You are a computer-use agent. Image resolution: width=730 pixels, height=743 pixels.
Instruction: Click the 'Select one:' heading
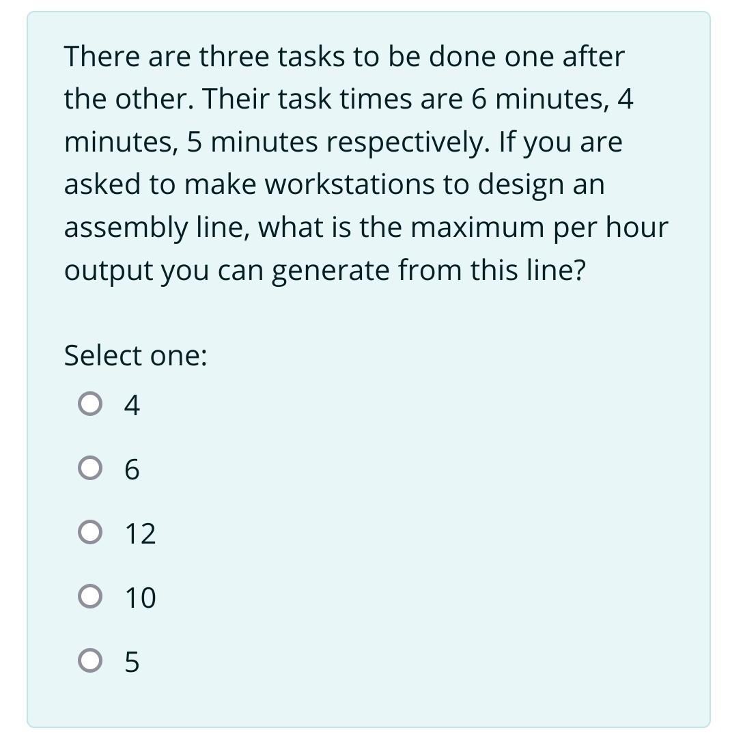[136, 354]
